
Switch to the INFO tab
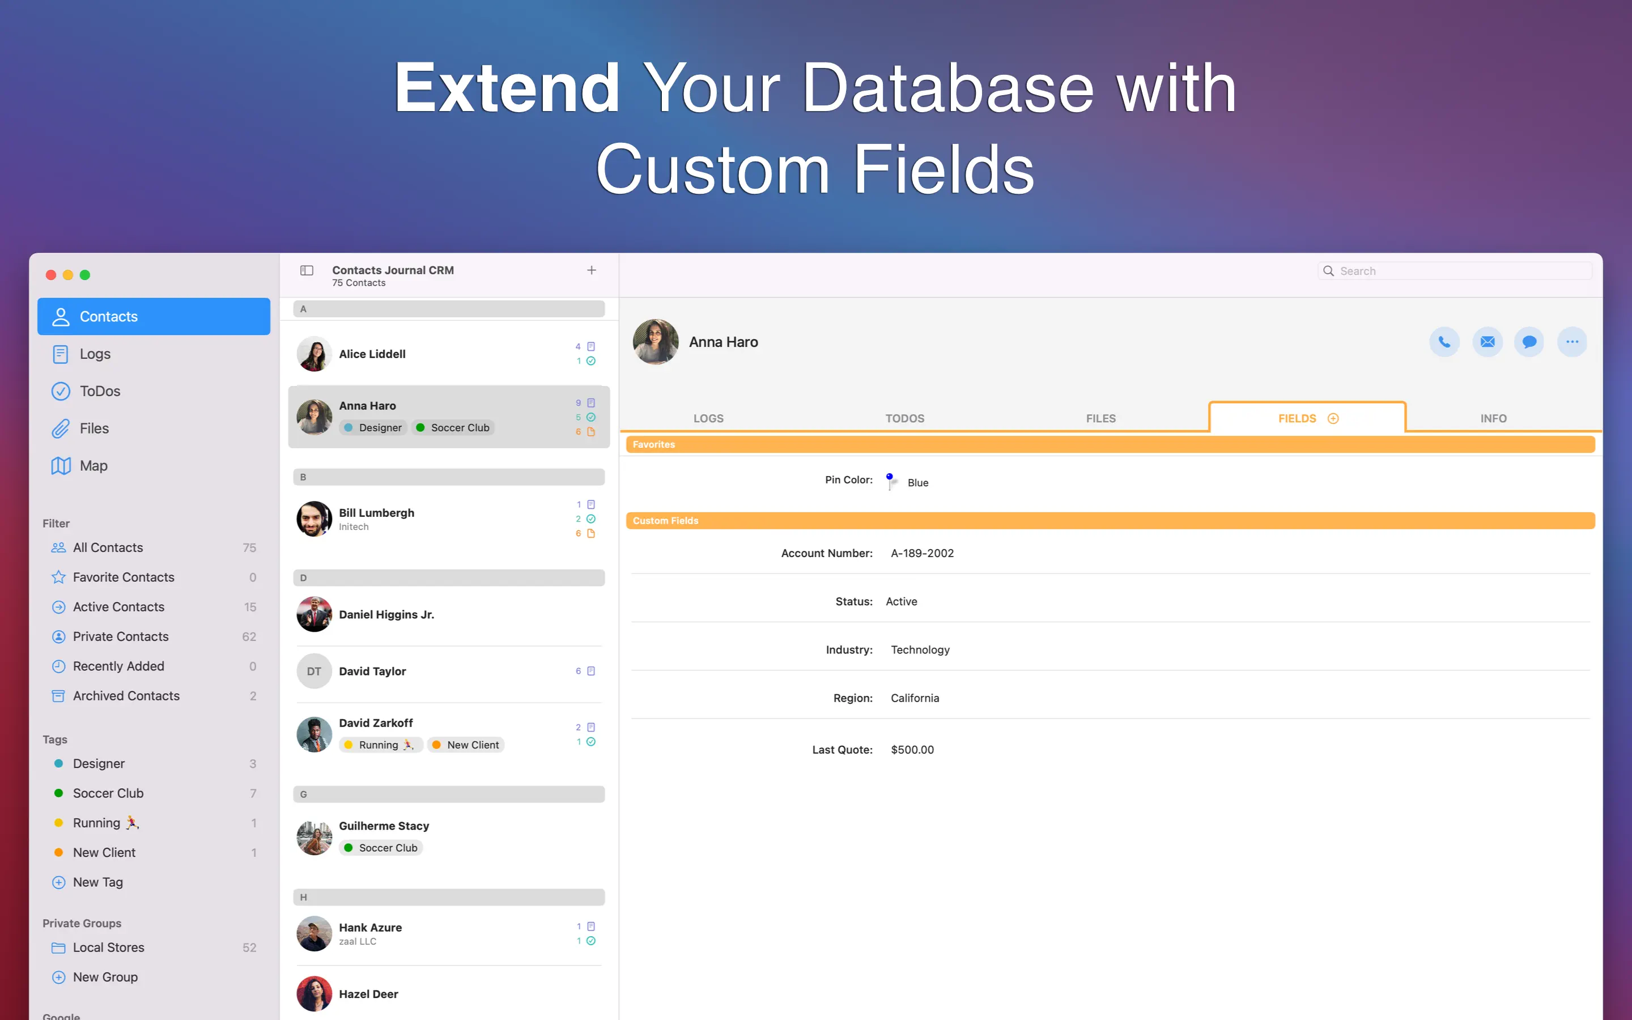click(1493, 418)
